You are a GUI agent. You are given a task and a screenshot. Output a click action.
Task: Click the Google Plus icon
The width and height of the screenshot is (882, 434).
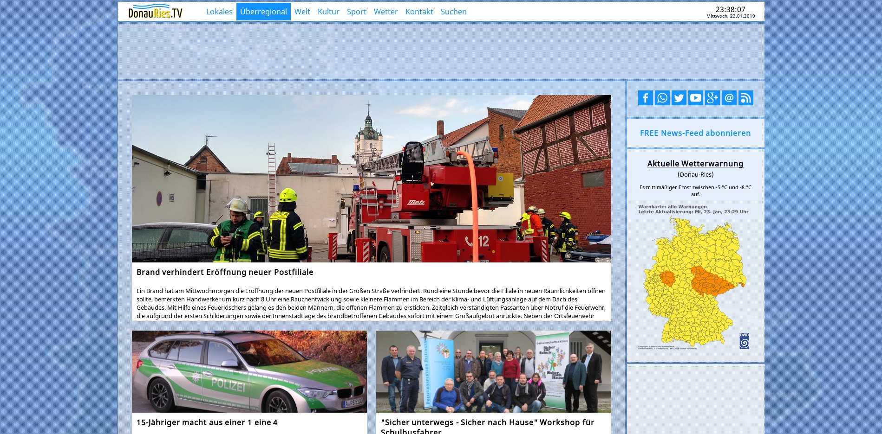(x=712, y=98)
